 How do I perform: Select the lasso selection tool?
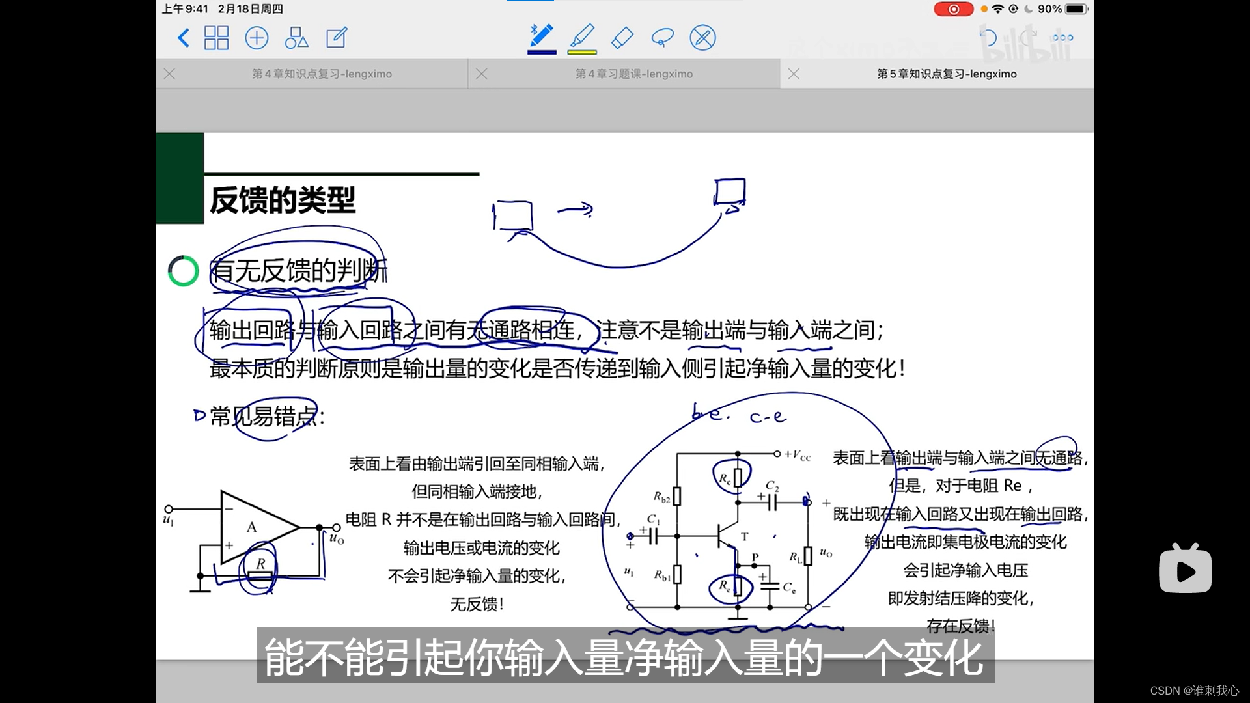[662, 38]
